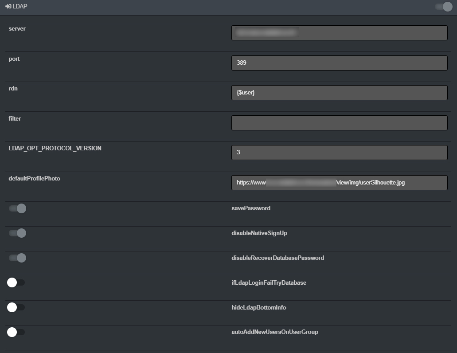Click the filter row label
The width and height of the screenshot is (457, 353).
(15, 118)
